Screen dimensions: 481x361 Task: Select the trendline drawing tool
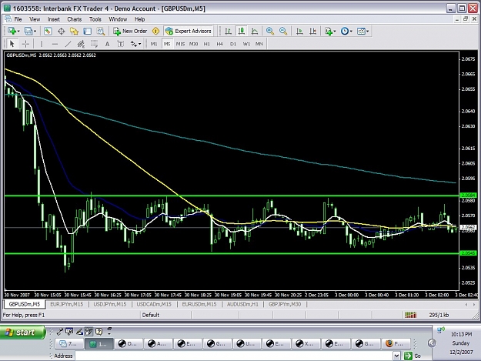click(x=68, y=44)
